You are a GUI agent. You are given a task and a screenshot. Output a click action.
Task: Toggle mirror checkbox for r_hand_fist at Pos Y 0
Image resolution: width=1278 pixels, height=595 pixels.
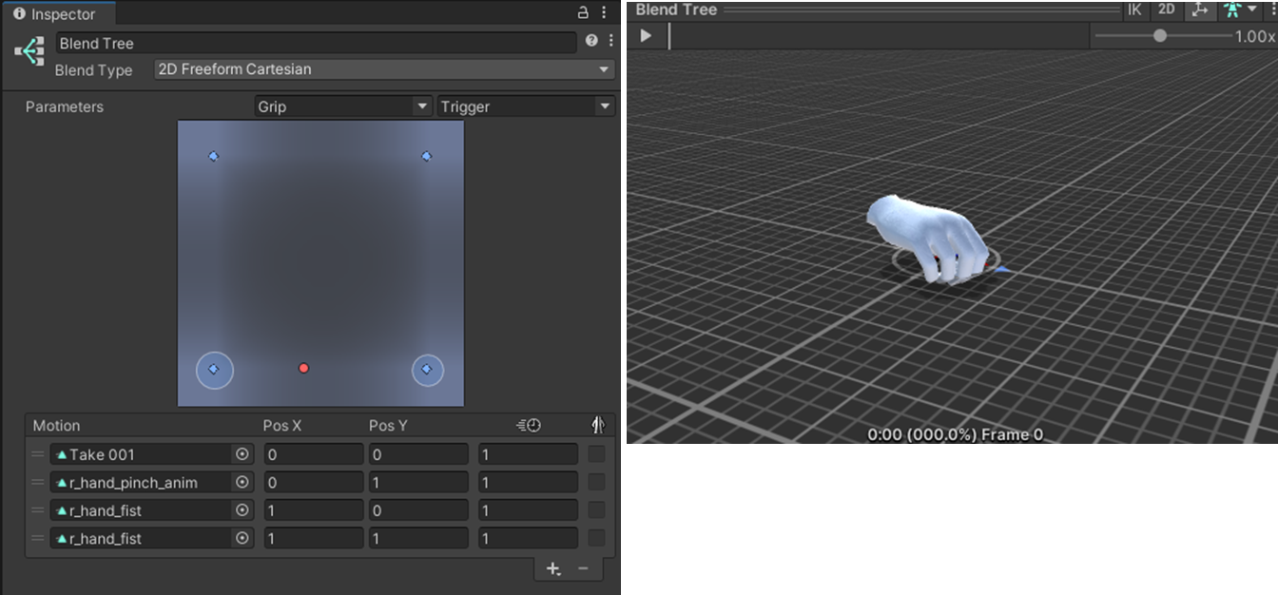(x=596, y=510)
